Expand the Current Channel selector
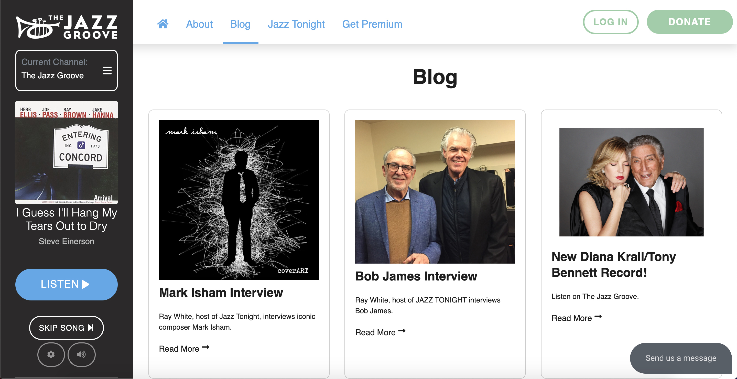The image size is (737, 379). click(x=66, y=70)
